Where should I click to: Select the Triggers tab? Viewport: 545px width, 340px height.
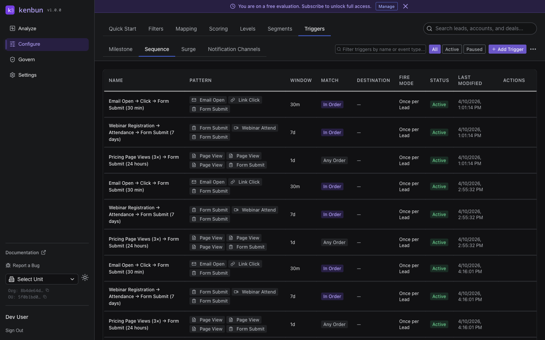pyautogui.click(x=315, y=29)
